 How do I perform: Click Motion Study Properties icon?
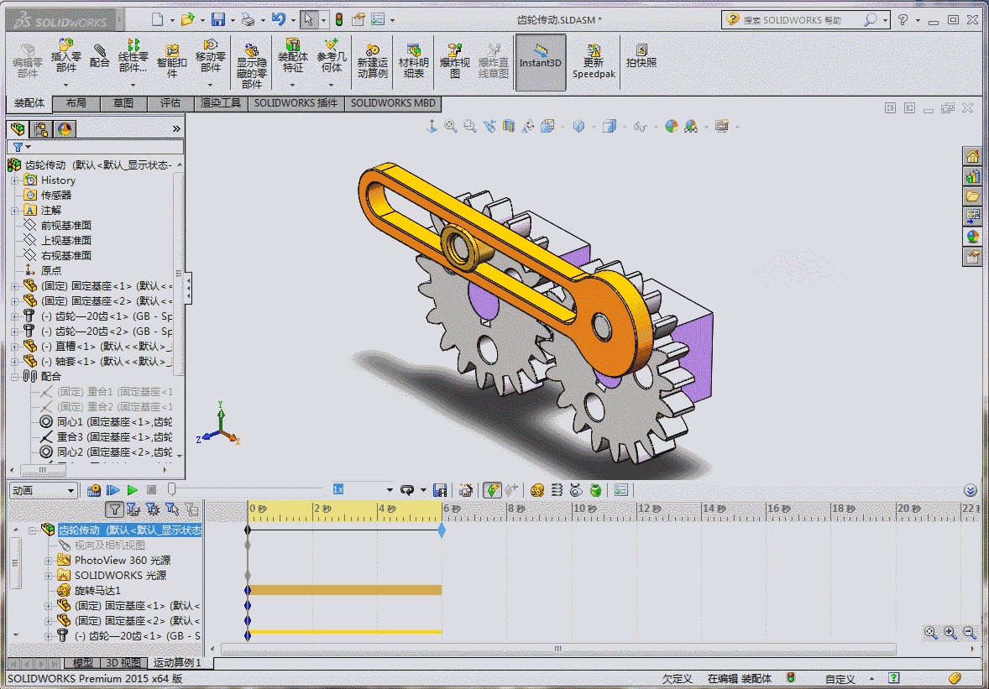[621, 490]
